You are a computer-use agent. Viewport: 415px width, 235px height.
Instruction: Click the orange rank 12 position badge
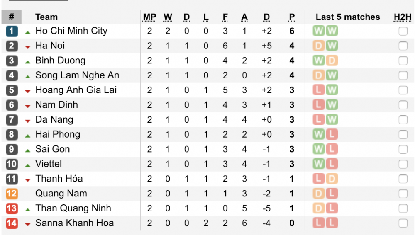pos(12,194)
